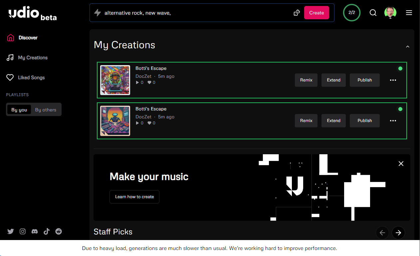
Task: Open more options for second Botti's Escape
Action: (393, 121)
